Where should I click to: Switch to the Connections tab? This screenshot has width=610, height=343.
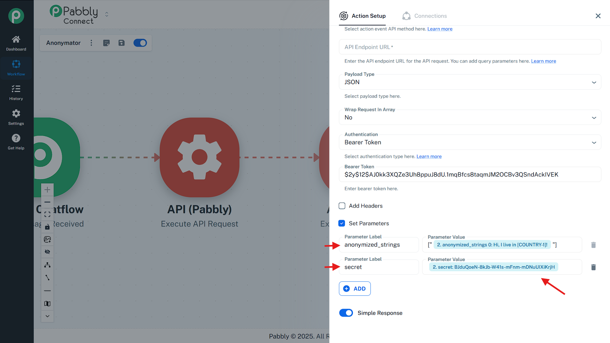click(x=424, y=16)
